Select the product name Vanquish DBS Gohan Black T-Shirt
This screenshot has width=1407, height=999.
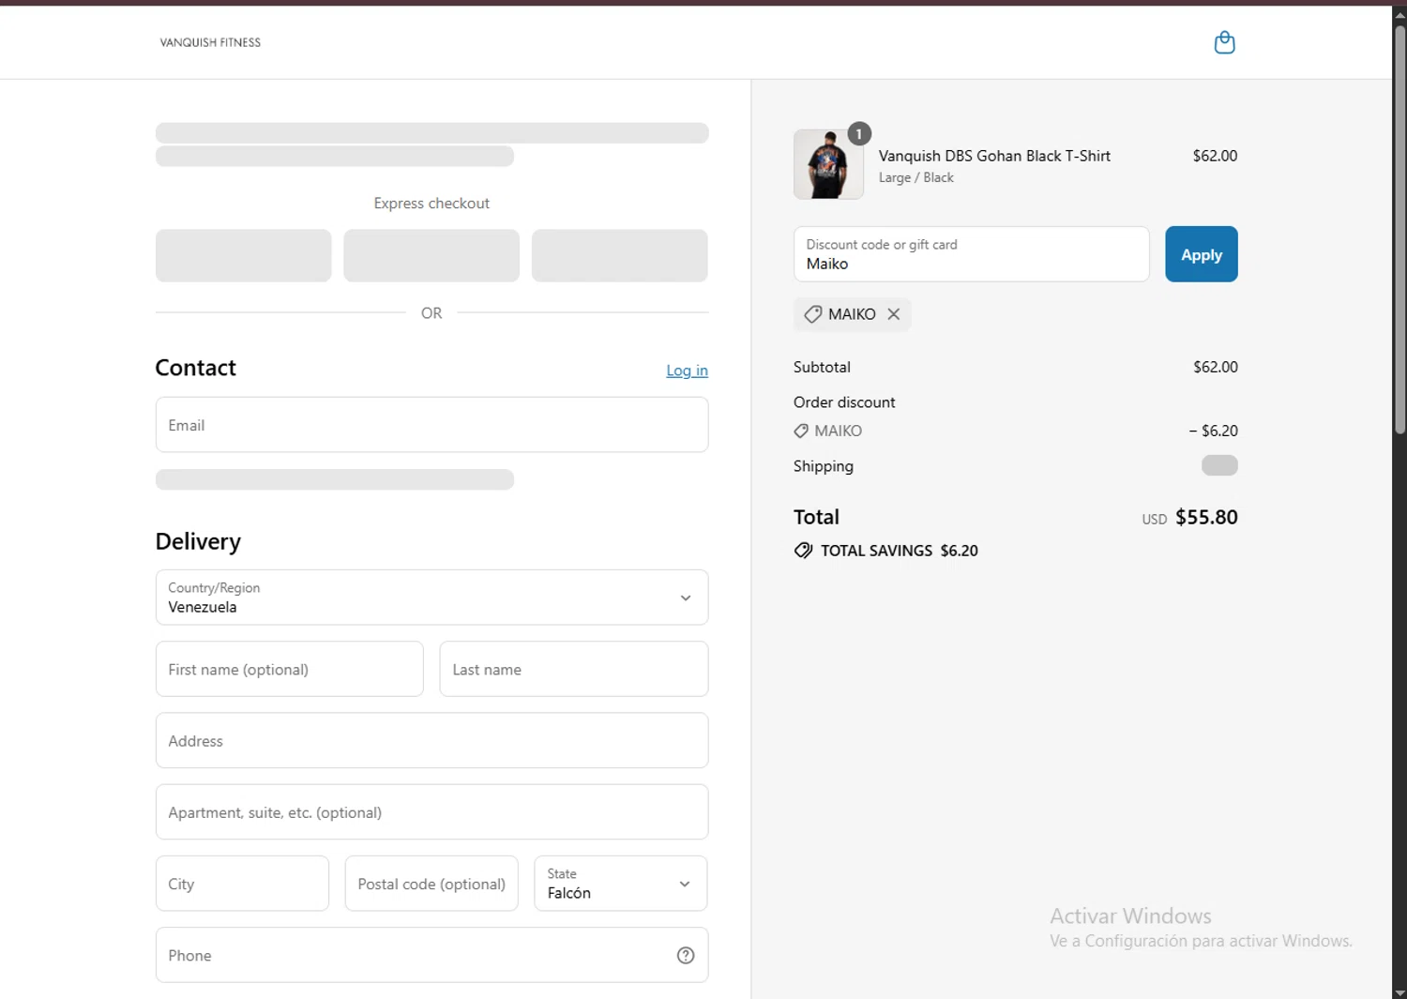click(994, 156)
